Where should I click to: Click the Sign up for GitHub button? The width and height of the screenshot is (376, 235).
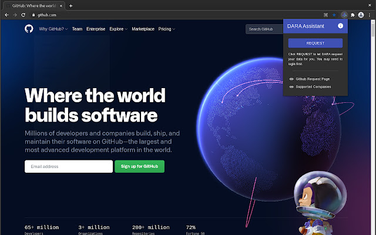tap(140, 166)
